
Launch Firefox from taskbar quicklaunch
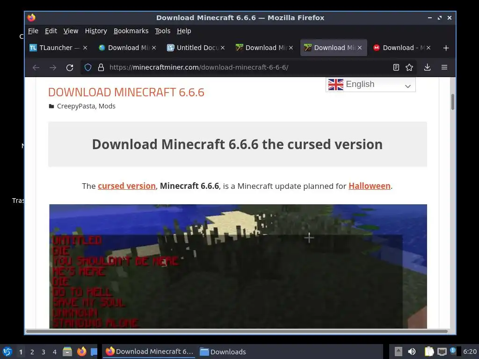[x=81, y=352]
